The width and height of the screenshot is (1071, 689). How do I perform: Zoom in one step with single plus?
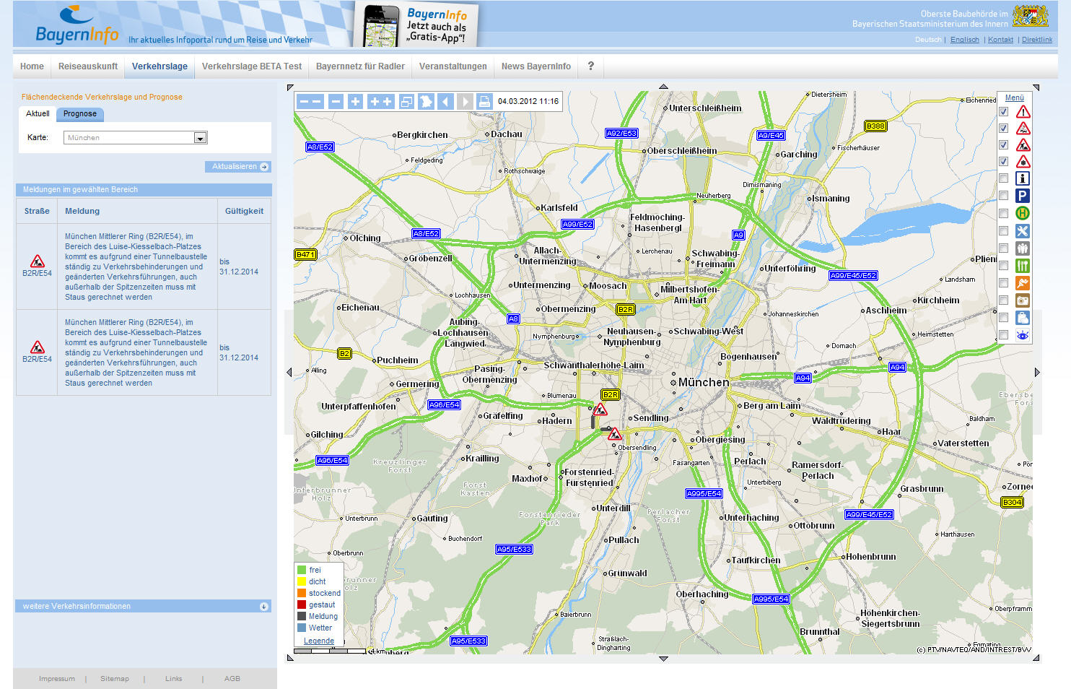pyautogui.click(x=355, y=102)
